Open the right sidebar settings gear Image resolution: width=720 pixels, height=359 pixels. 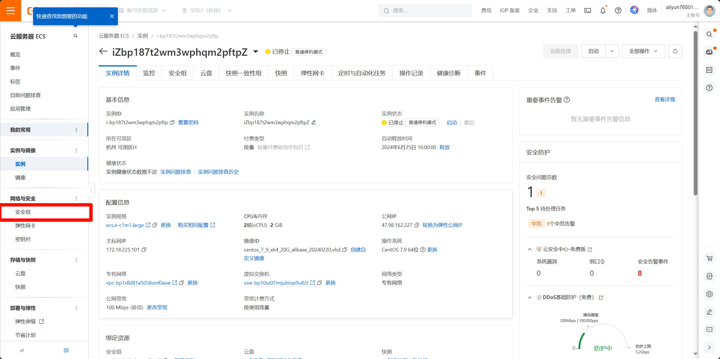point(709,294)
